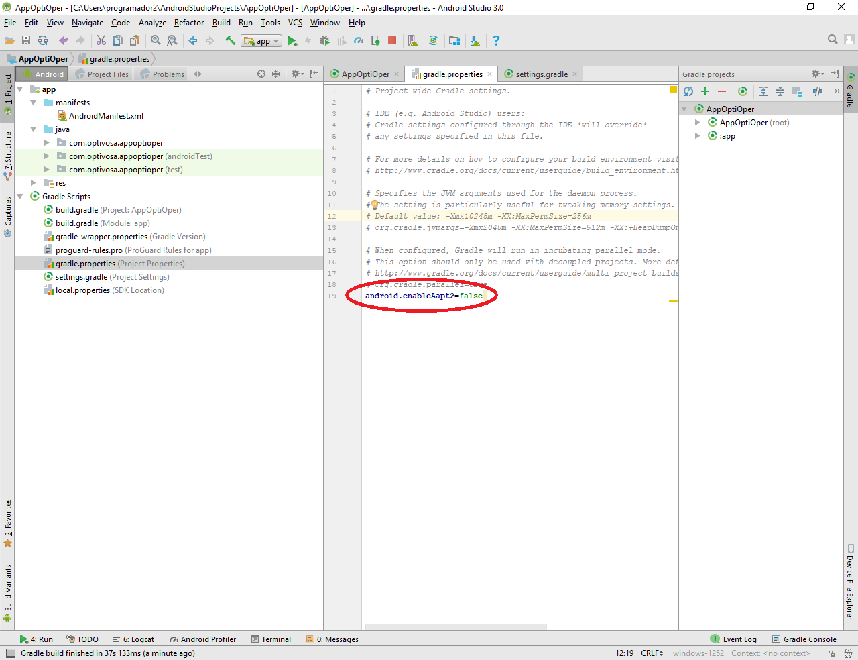Open the File menu
Screen dimensions: 858x660
pos(10,23)
